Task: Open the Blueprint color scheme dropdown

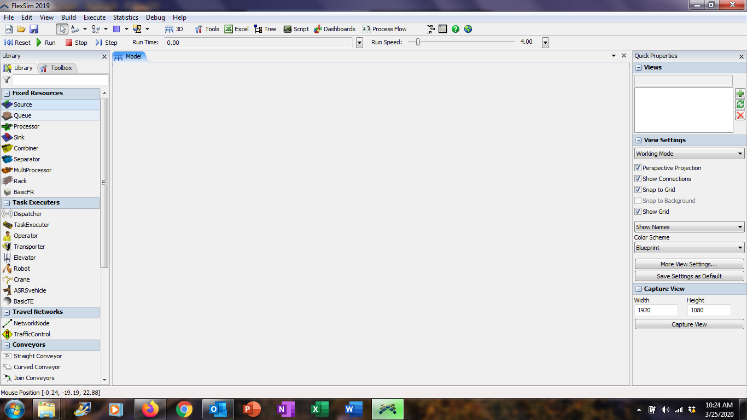Action: click(x=689, y=248)
